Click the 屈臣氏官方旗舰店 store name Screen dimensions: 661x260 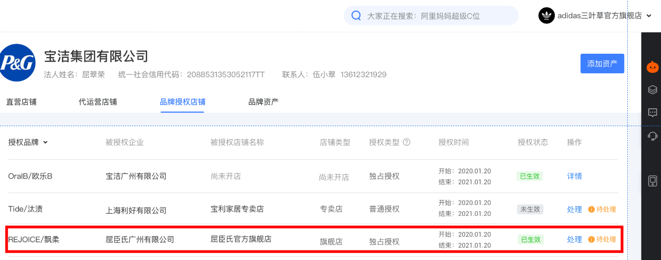click(x=241, y=239)
